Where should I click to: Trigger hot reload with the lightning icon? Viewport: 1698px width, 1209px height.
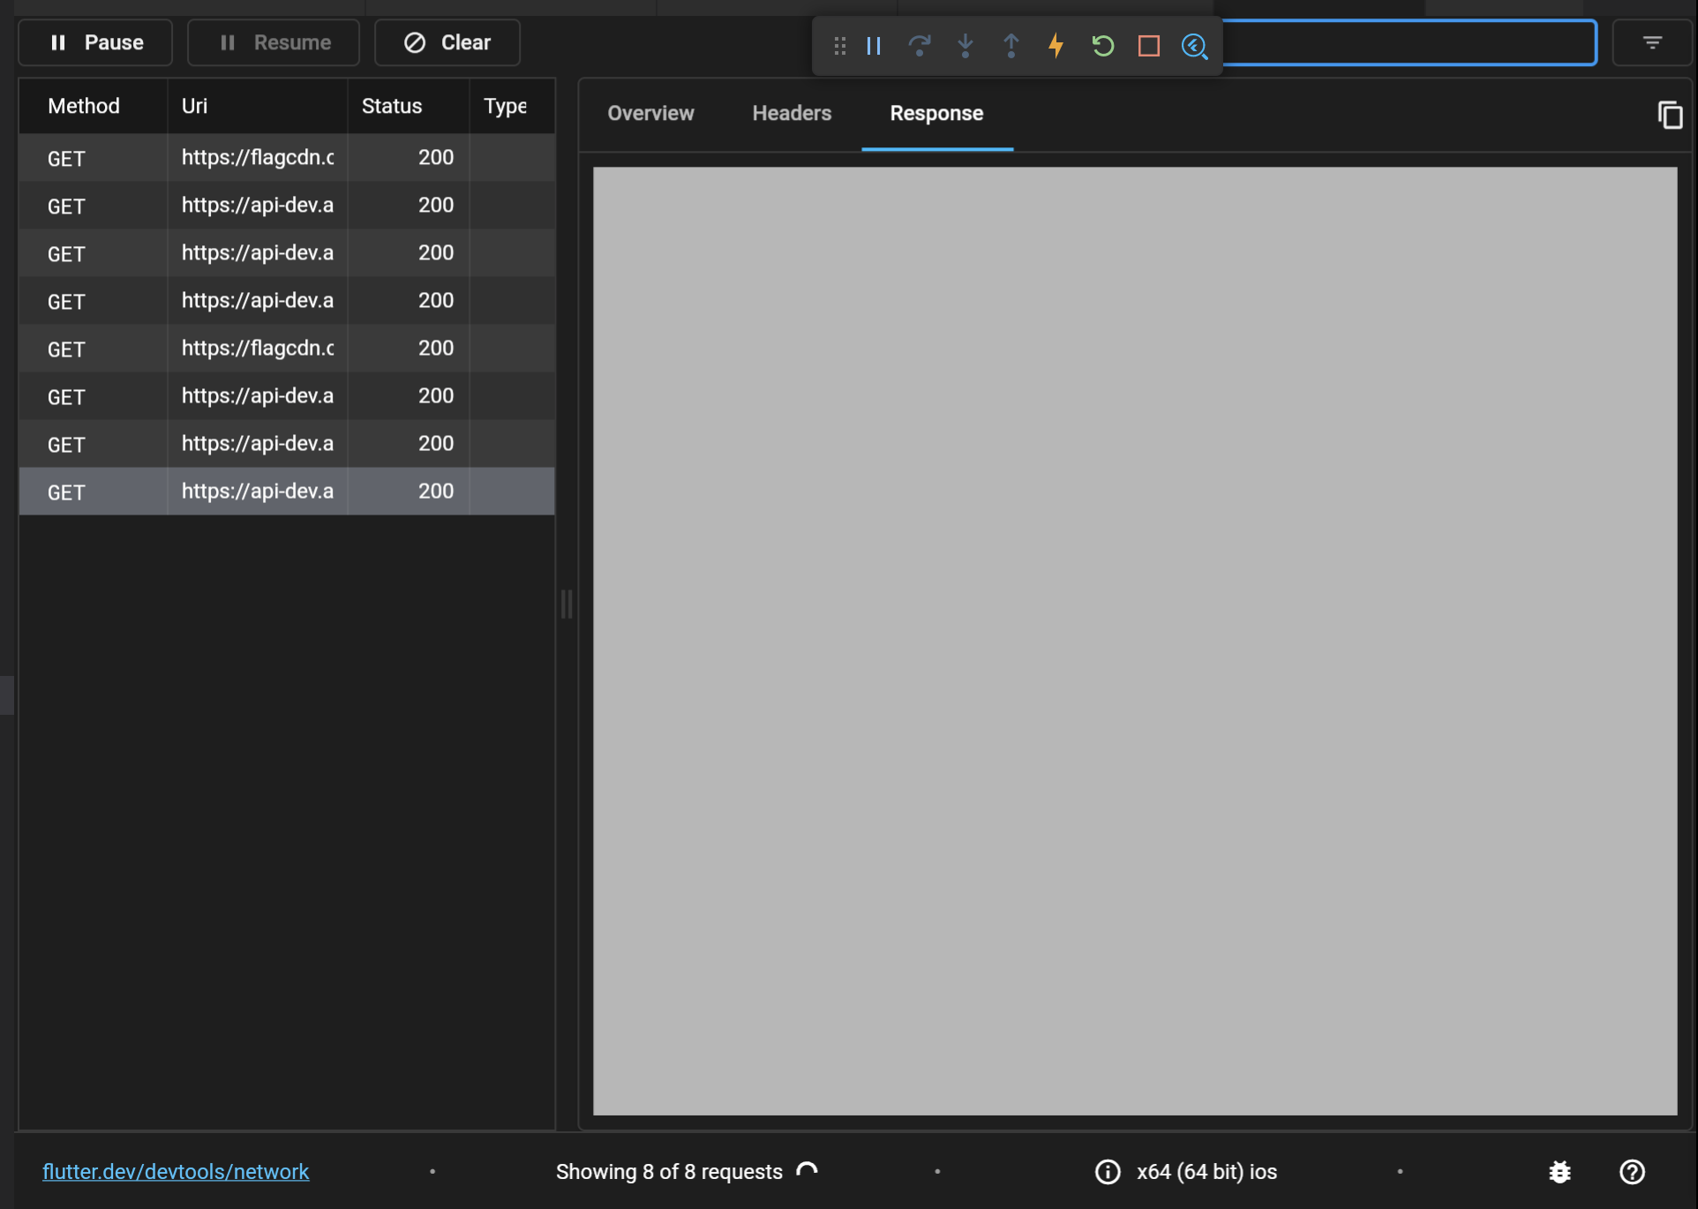point(1056,46)
